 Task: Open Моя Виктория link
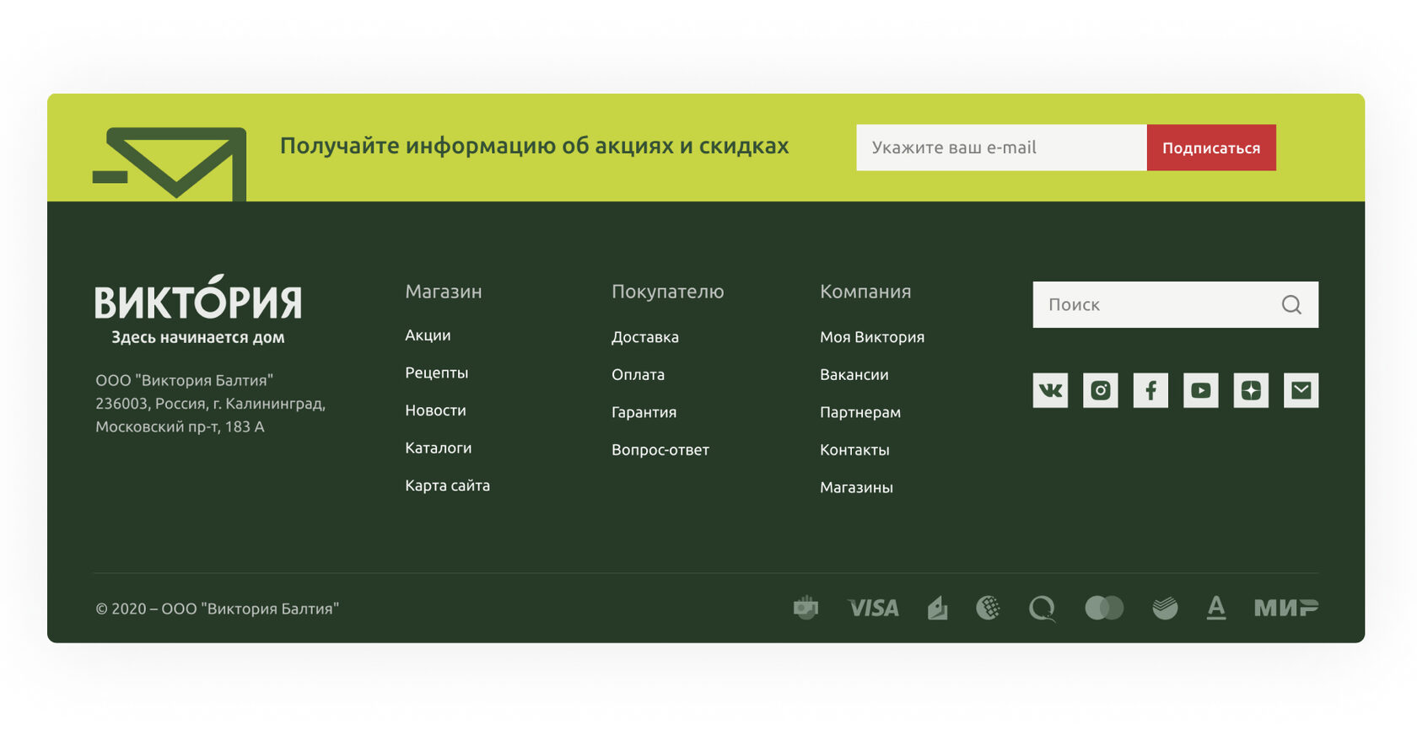tap(872, 337)
